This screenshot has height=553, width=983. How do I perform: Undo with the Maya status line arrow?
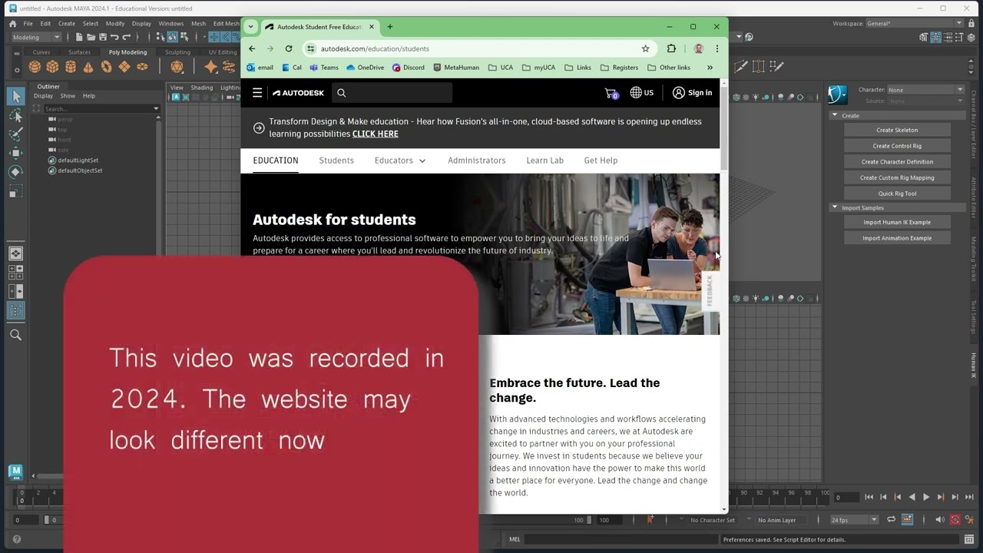[114, 37]
